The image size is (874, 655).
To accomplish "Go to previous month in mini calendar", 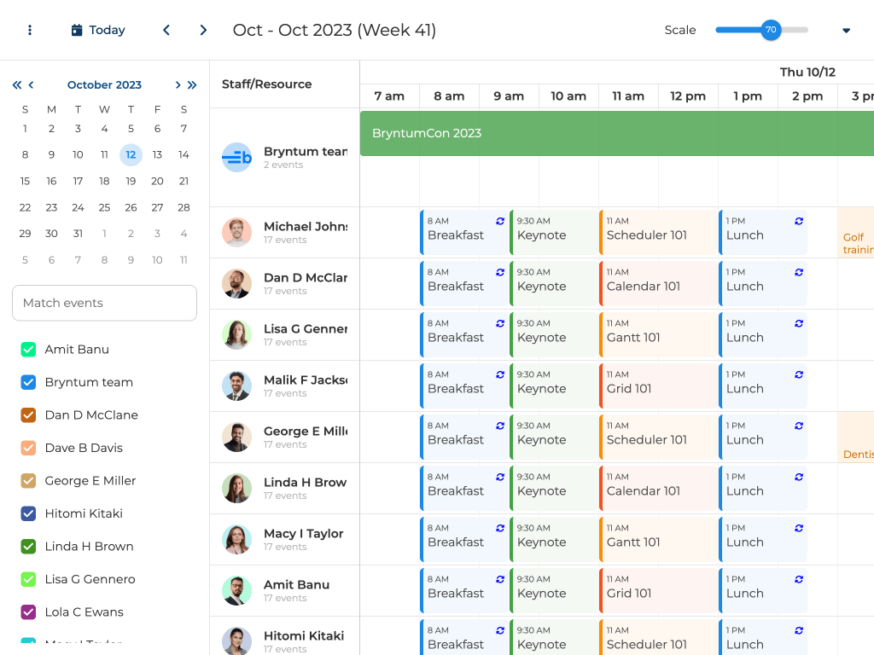I will point(32,85).
